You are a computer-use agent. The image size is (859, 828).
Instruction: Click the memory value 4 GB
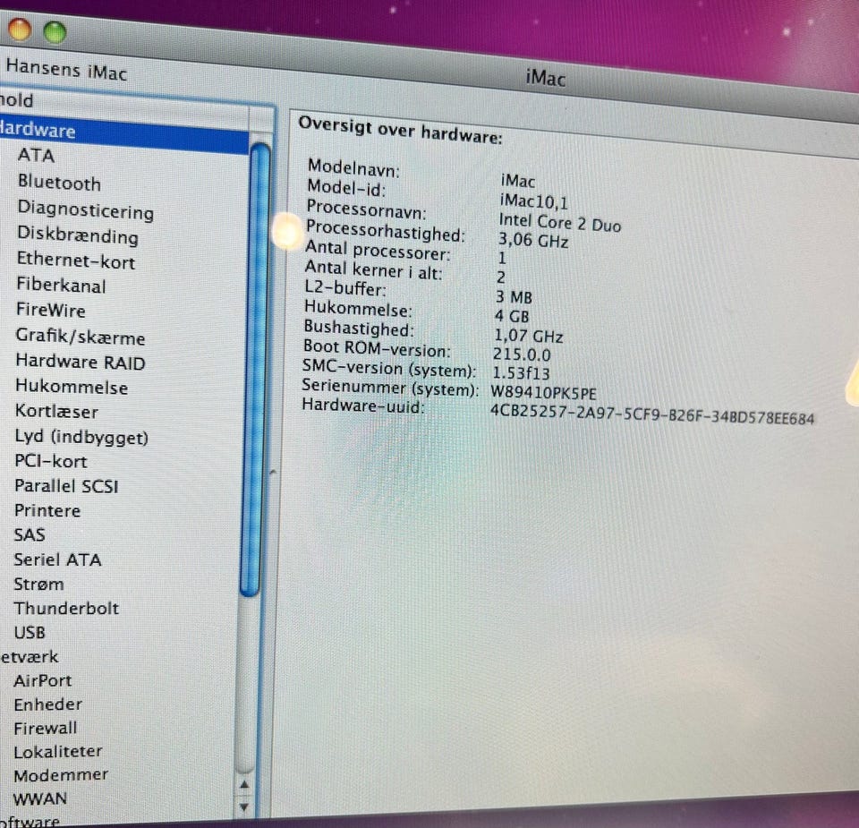click(x=512, y=316)
